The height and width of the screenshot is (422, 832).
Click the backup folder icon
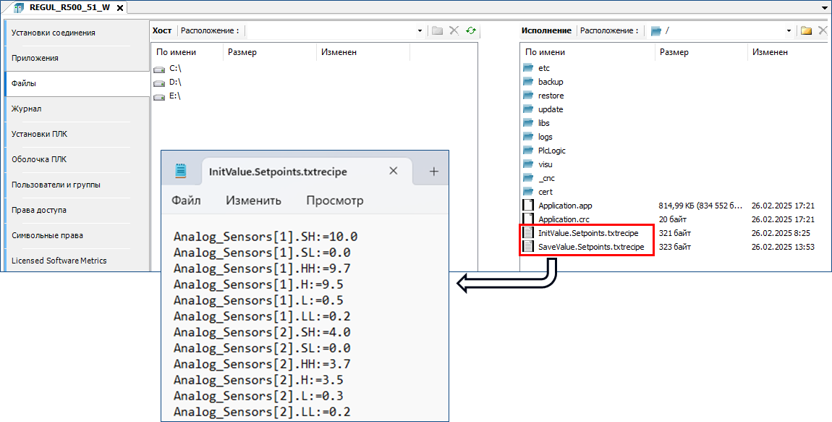527,82
